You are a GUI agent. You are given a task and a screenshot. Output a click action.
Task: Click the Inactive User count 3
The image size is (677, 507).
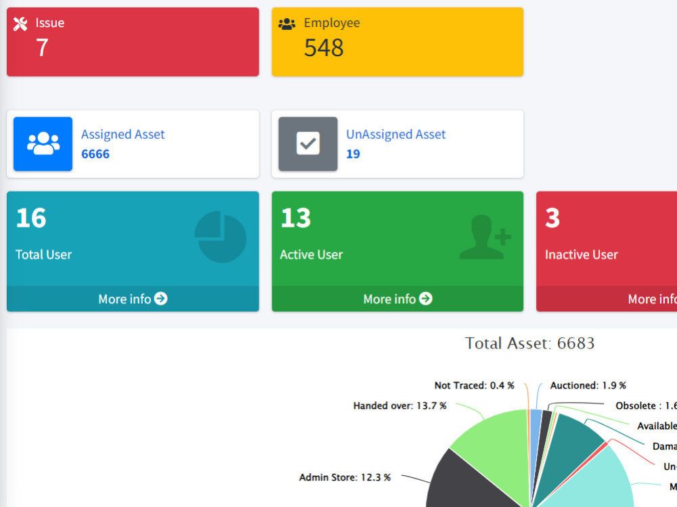tap(552, 218)
